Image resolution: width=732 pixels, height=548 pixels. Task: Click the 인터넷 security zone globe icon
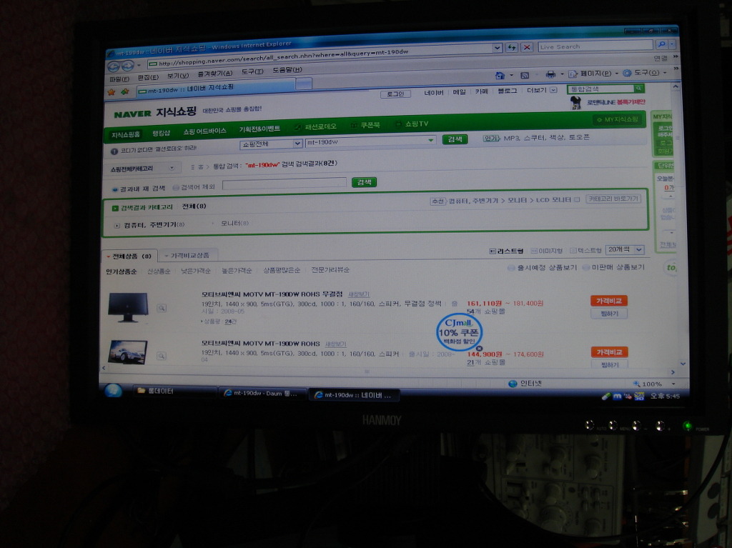point(513,383)
